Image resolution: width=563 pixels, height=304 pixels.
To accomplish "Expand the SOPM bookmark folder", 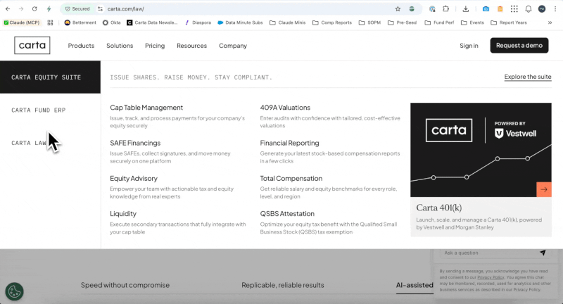I will pos(370,23).
